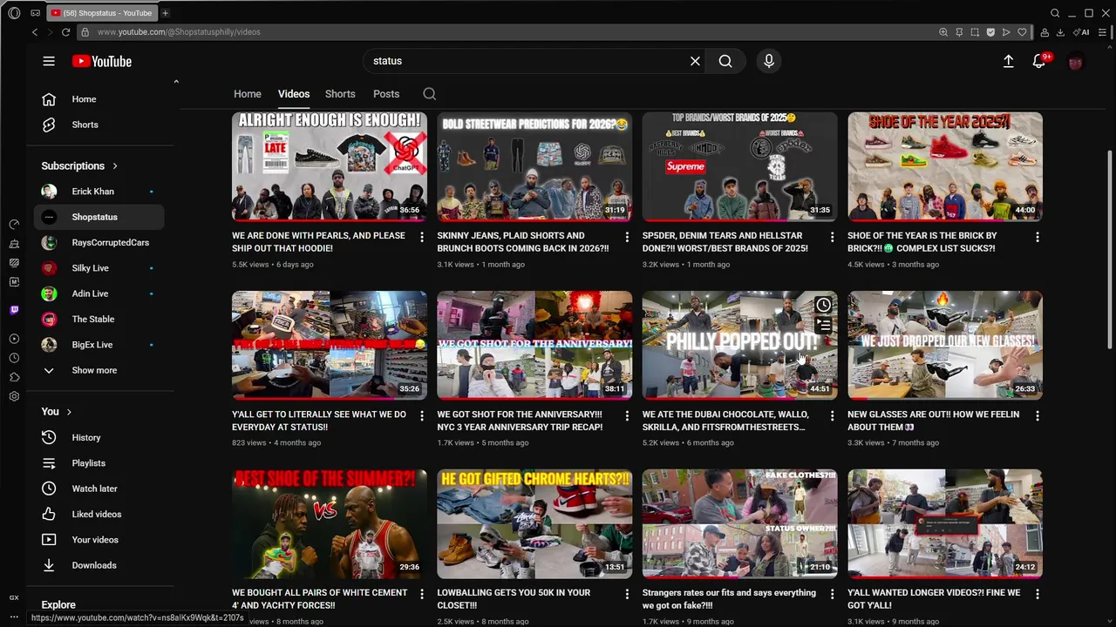This screenshot has width=1116, height=627.
Task: Open WE GOT SHOT FOR THE ANNIVERSARY video title
Action: point(520,421)
